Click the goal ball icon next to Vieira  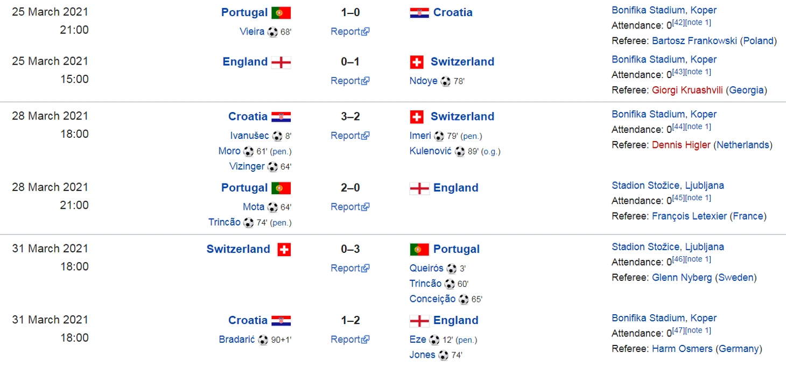click(x=273, y=32)
